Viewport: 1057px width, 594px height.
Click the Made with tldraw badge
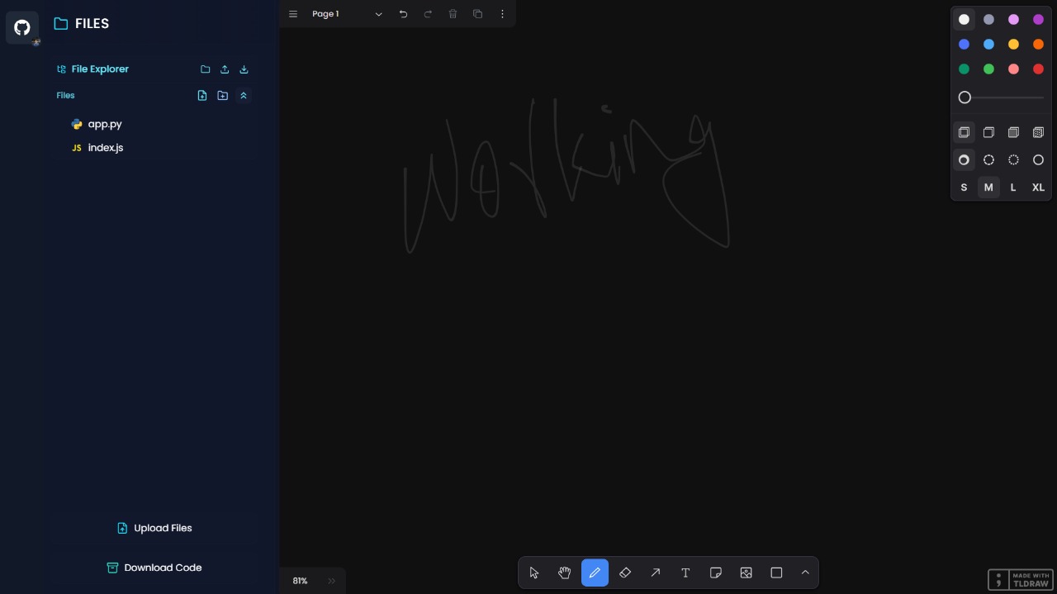tap(1020, 579)
